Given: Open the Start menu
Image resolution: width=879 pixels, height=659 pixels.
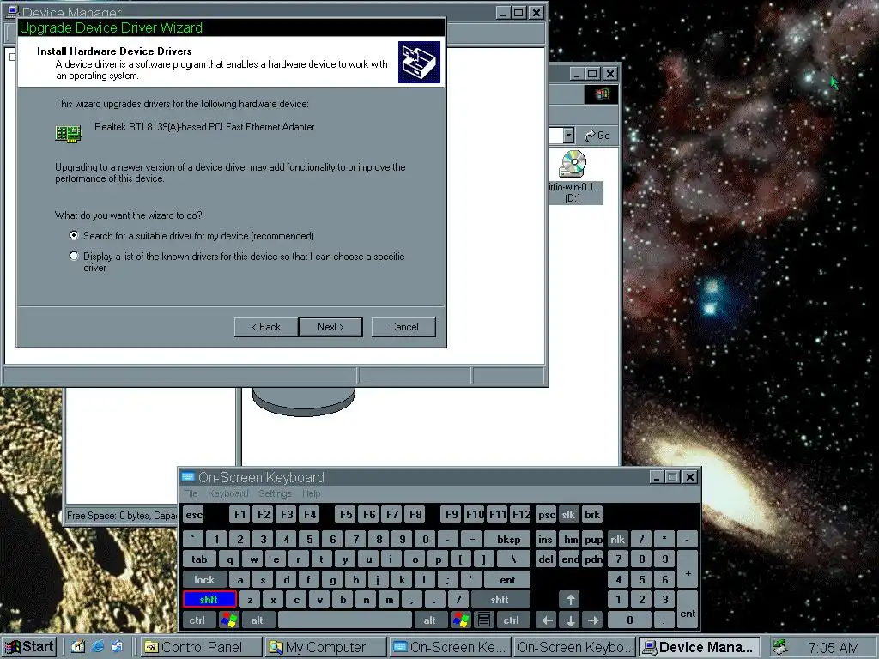Looking at the screenshot, I should [29, 647].
